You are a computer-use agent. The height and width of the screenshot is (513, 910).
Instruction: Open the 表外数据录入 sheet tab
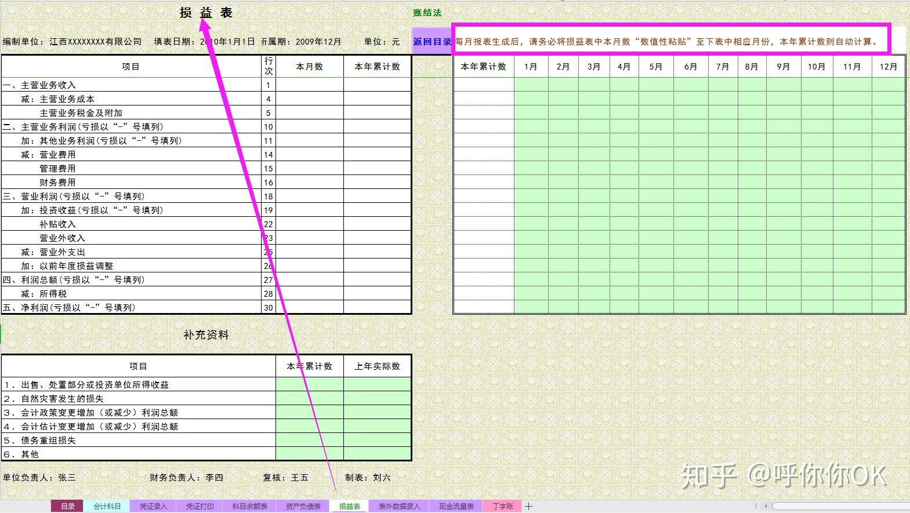click(399, 506)
